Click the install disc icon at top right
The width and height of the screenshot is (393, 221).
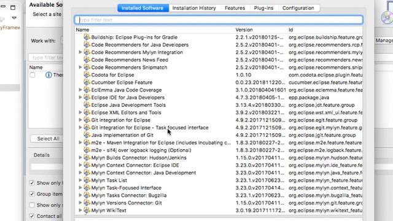point(387,18)
